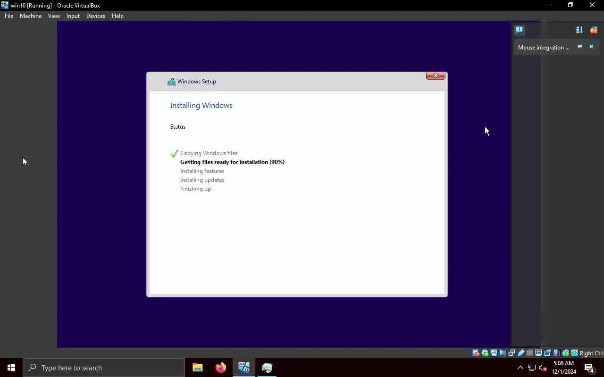Click the recording status icon

point(548,353)
